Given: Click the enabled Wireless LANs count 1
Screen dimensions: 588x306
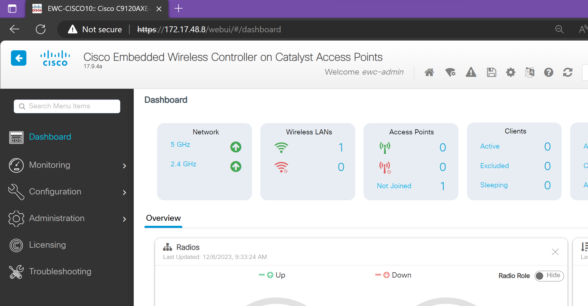Looking at the screenshot, I should [x=341, y=147].
